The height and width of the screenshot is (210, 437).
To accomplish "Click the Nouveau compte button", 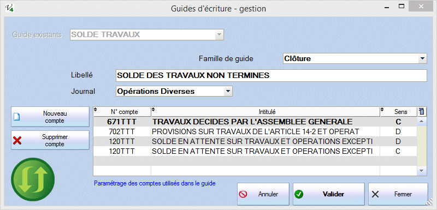I will tap(50, 117).
